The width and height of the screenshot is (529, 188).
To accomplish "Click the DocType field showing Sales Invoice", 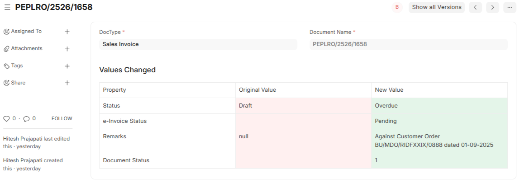I will [198, 44].
